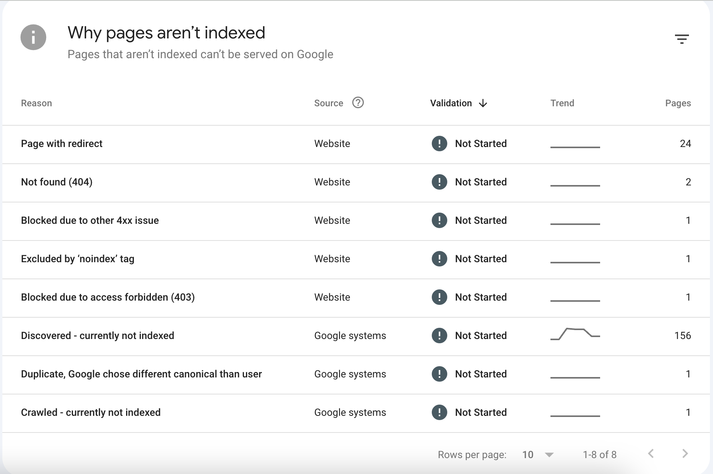Click the warning icon for Discovered - currently not indexed

pos(439,336)
